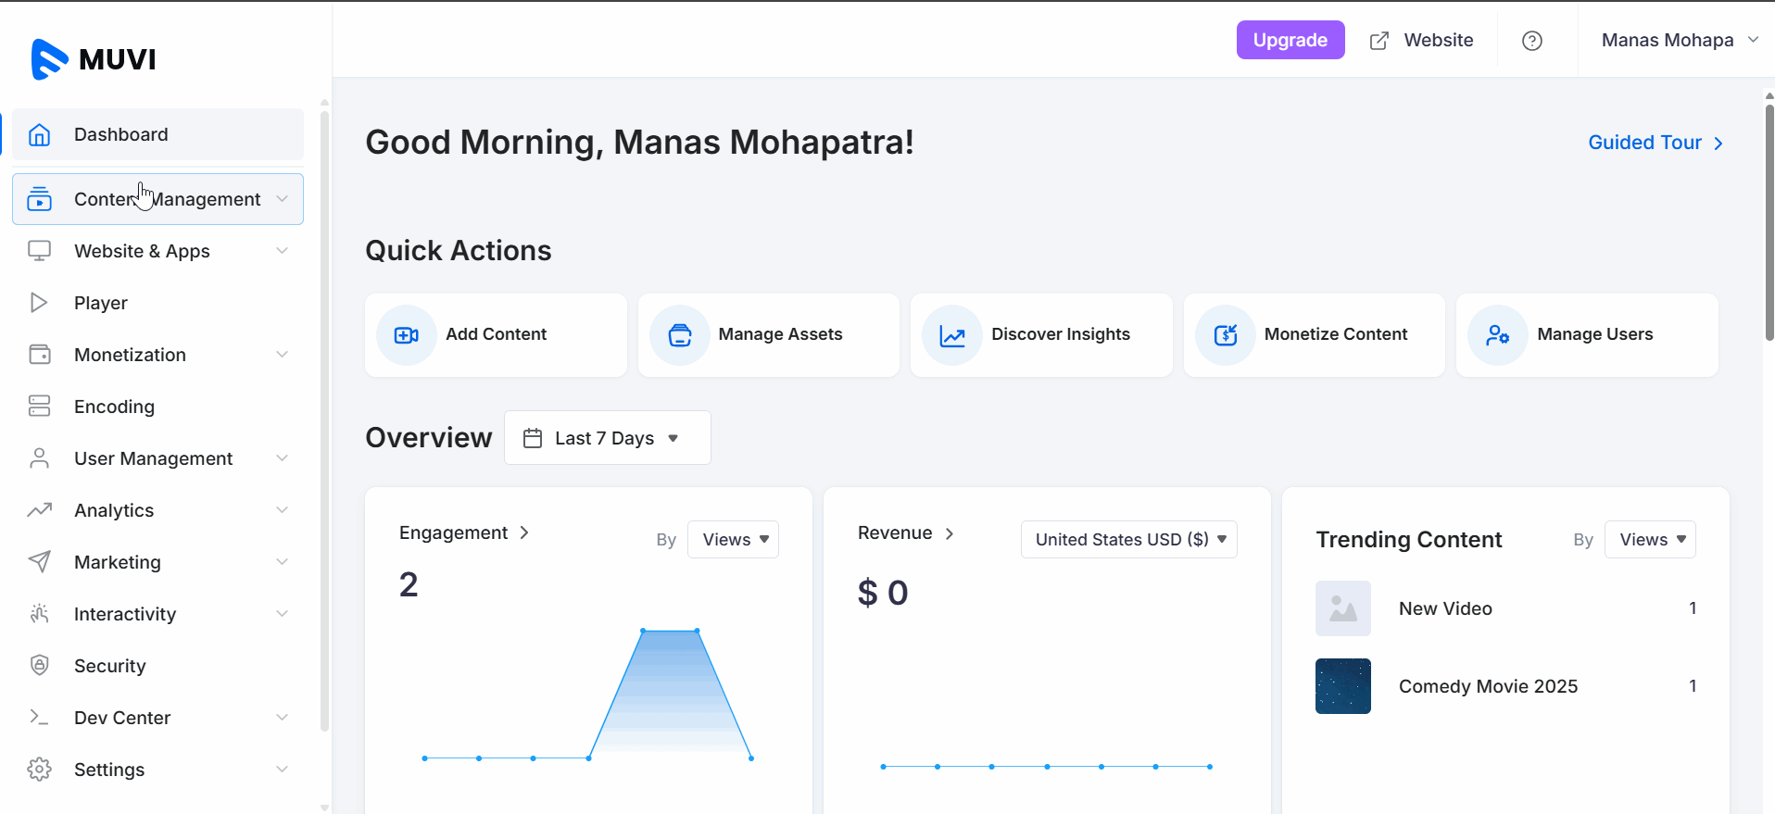Click the purple Upgrade button
The width and height of the screenshot is (1775, 814).
[1290, 41]
